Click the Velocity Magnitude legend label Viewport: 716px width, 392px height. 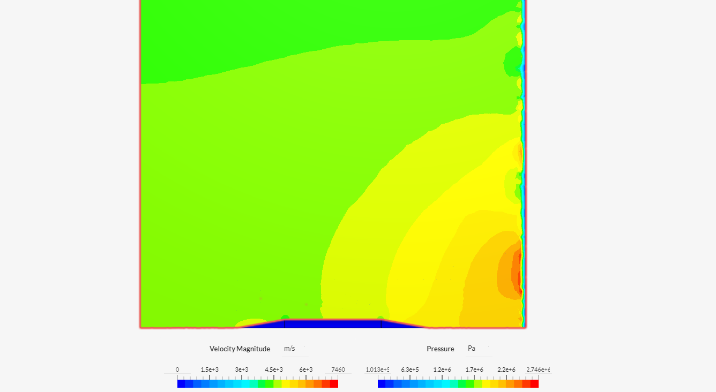point(240,349)
